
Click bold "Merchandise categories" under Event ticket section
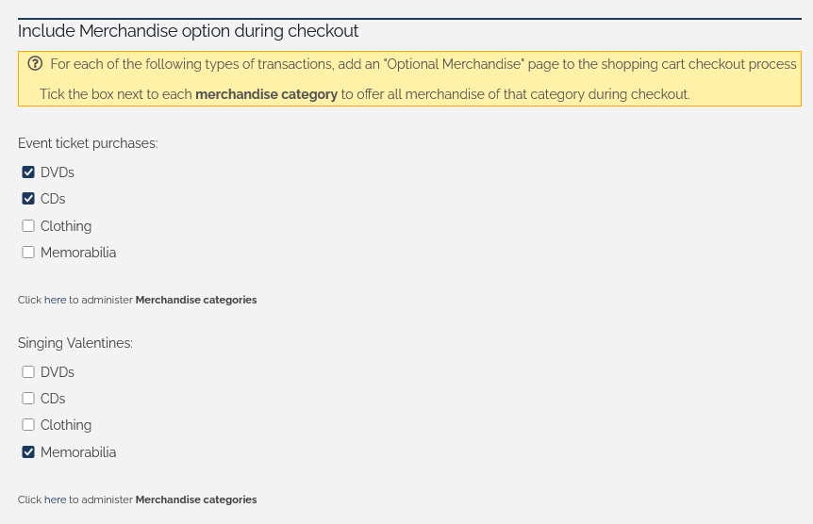[x=196, y=300]
